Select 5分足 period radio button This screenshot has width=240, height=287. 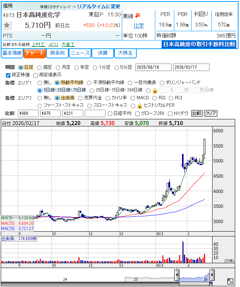coord(117,68)
